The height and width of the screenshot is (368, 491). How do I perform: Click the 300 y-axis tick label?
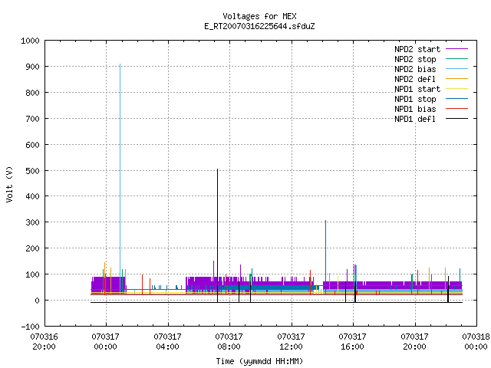point(32,222)
